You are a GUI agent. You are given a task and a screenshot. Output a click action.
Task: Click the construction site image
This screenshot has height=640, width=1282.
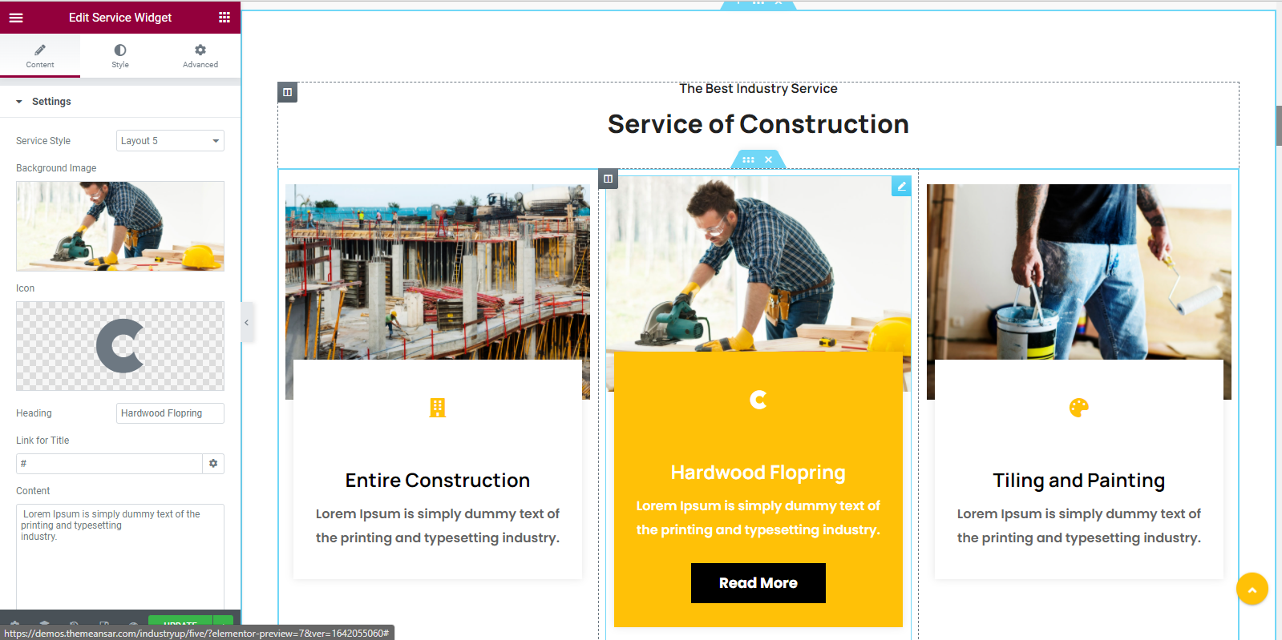pos(438,272)
